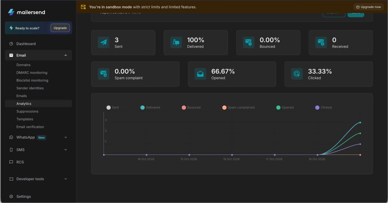Click the Spam complaint shield icon
This screenshot has height=203, width=388.
[x=104, y=74]
